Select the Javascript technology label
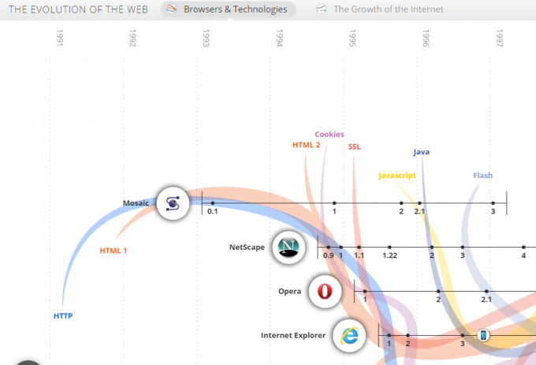 point(396,176)
